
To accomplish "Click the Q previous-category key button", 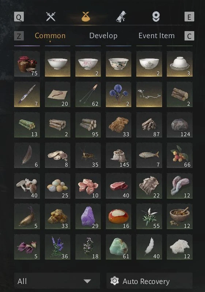I will [x=19, y=17].
